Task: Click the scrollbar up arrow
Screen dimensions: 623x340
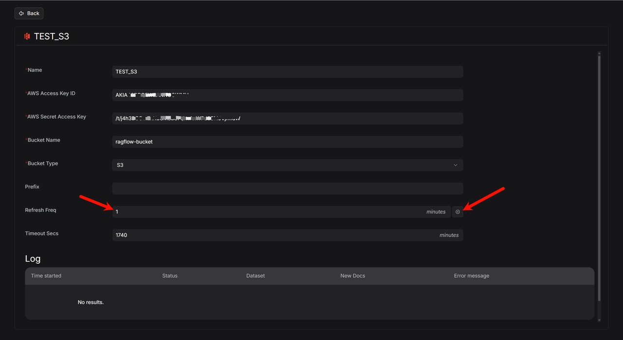Action: pos(599,54)
